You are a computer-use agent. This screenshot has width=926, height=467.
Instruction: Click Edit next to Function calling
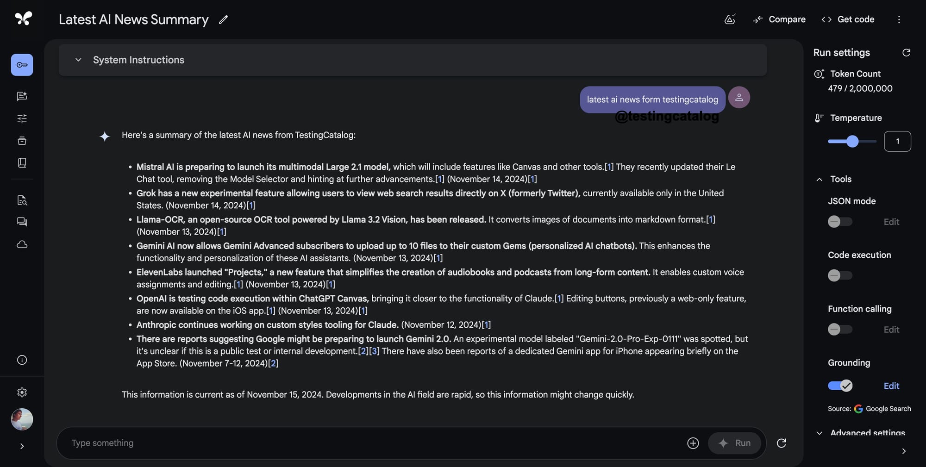[891, 330]
